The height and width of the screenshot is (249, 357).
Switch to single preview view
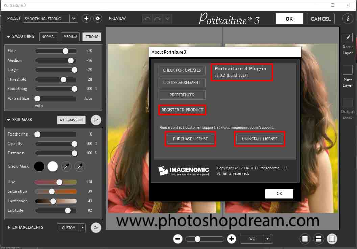click(305, 239)
